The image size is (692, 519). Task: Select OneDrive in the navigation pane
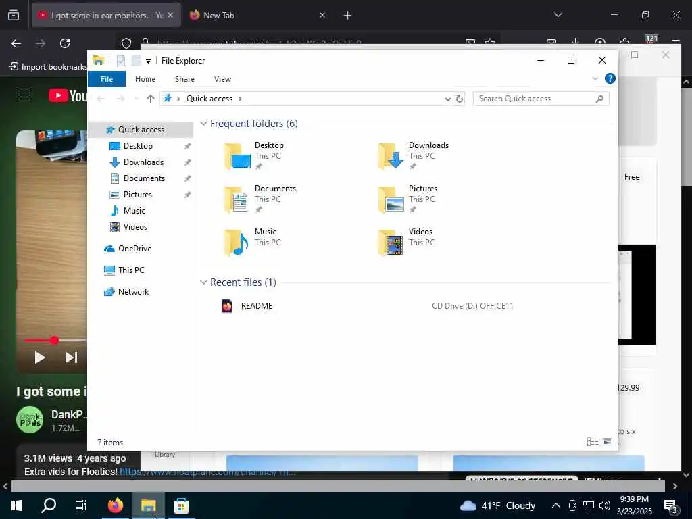coord(134,249)
